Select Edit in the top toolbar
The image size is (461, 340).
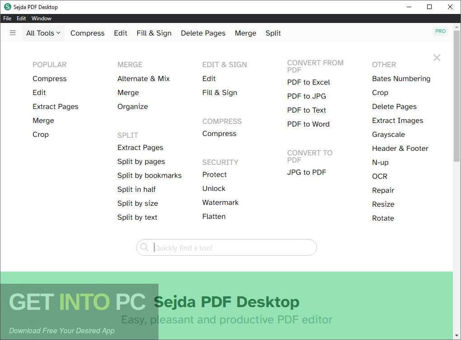click(121, 33)
